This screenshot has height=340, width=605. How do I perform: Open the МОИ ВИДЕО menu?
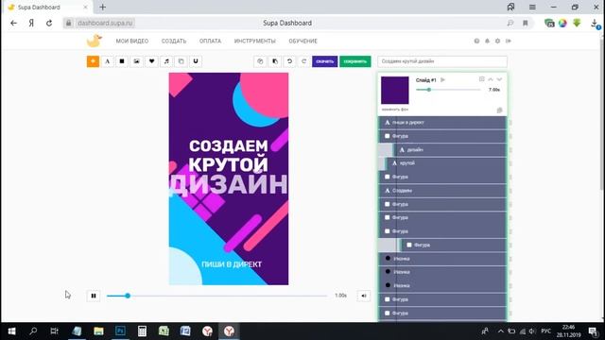[132, 41]
